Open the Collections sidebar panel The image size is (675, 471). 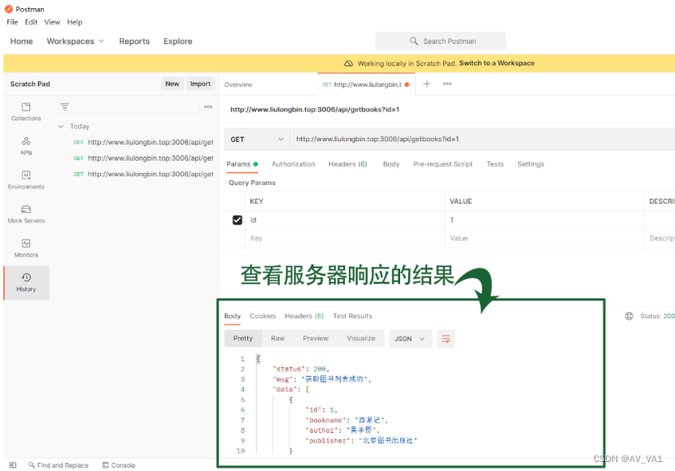(x=26, y=112)
